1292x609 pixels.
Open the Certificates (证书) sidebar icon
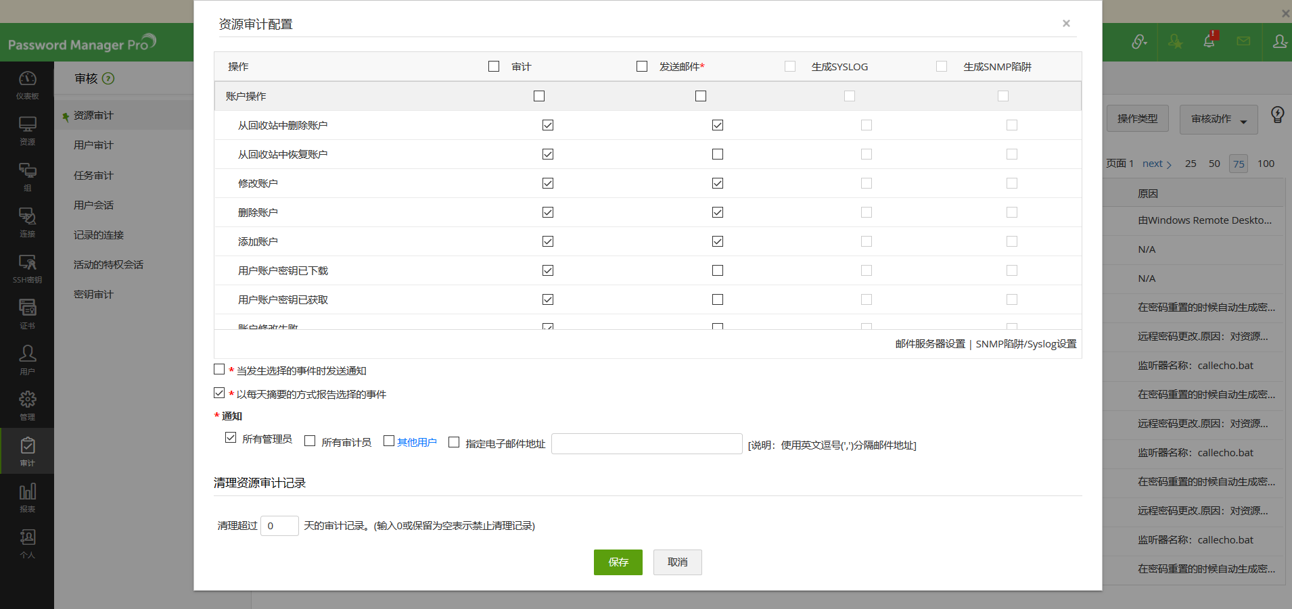pos(27,314)
